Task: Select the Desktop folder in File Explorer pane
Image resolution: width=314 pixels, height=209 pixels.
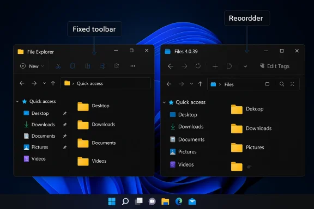Action: click(93, 106)
